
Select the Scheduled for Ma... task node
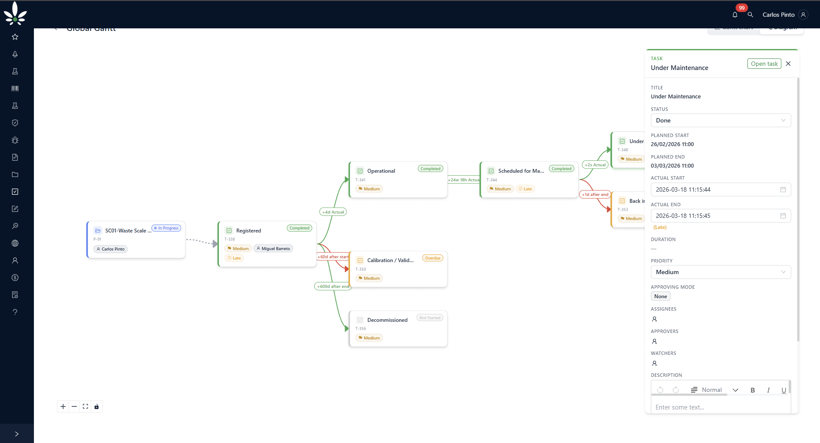coord(529,180)
